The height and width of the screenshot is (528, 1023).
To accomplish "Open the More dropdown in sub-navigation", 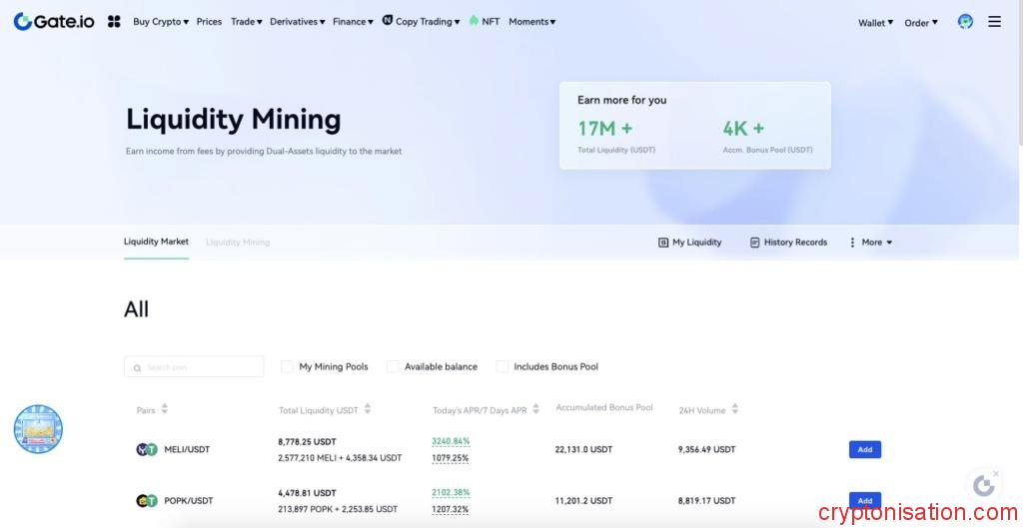I will pos(877,243).
